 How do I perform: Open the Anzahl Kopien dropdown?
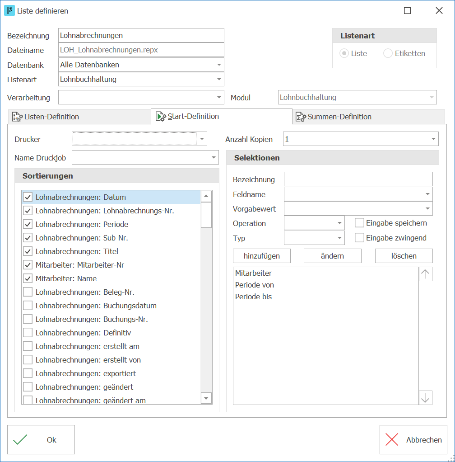pos(433,139)
